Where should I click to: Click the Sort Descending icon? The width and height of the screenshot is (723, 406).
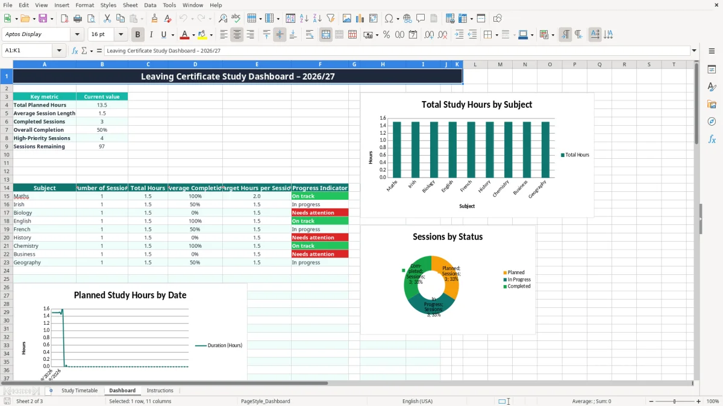(x=317, y=19)
